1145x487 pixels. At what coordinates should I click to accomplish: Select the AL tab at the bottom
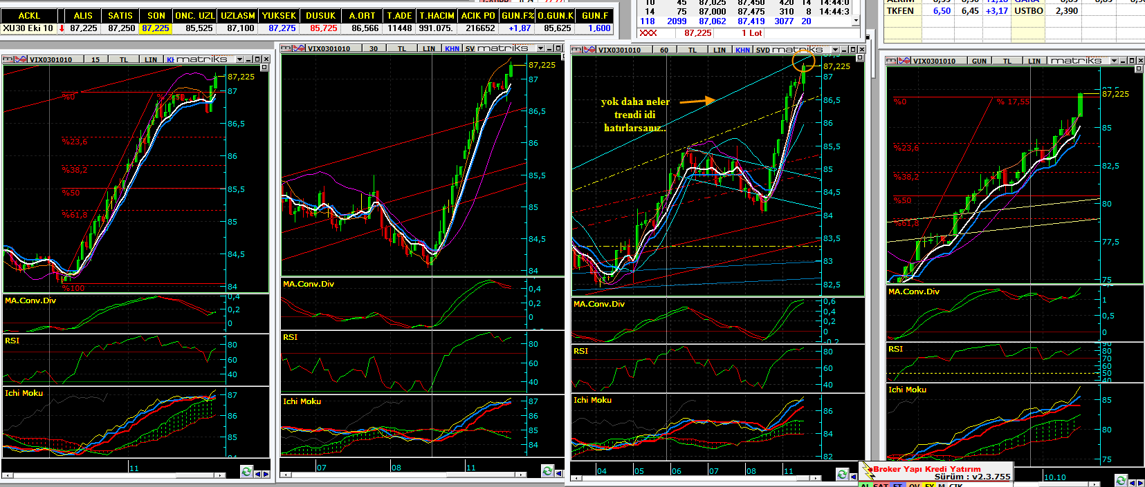864,485
